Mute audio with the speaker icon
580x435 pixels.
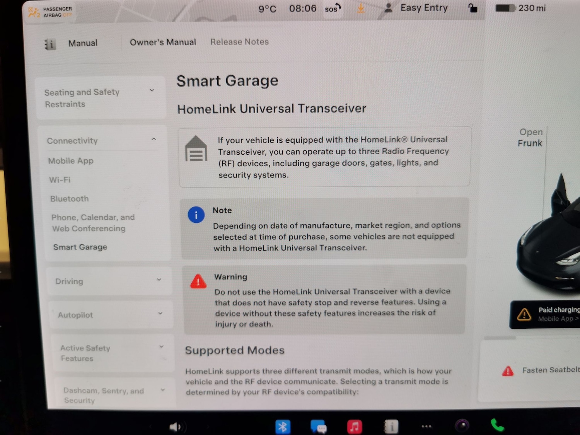click(176, 426)
